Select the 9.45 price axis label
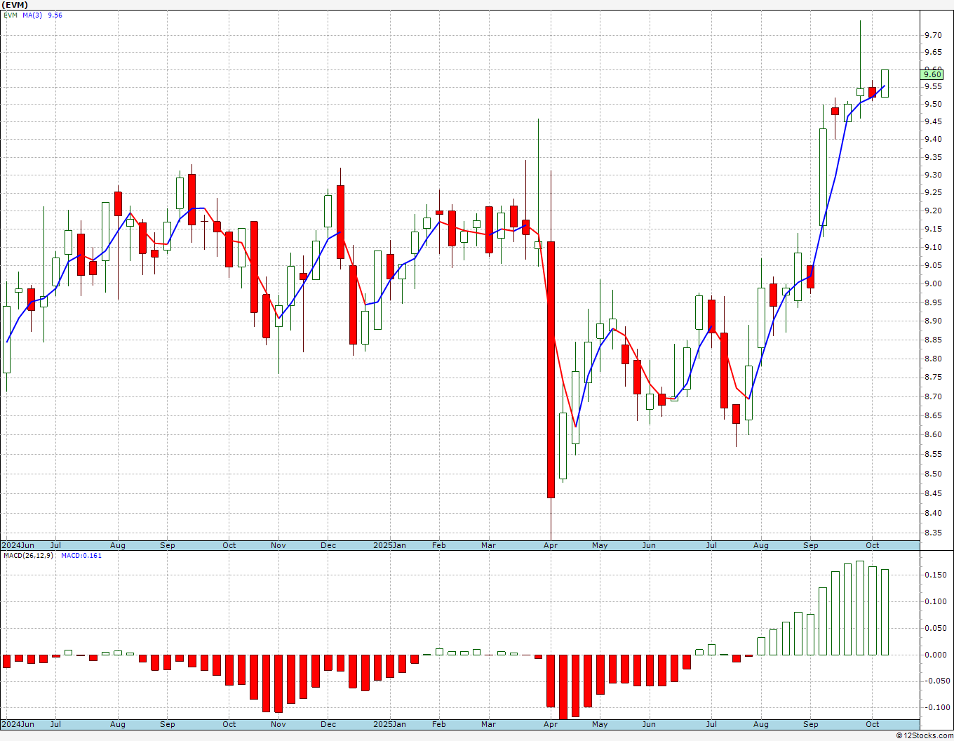Image resolution: width=954 pixels, height=741 pixels. (933, 122)
